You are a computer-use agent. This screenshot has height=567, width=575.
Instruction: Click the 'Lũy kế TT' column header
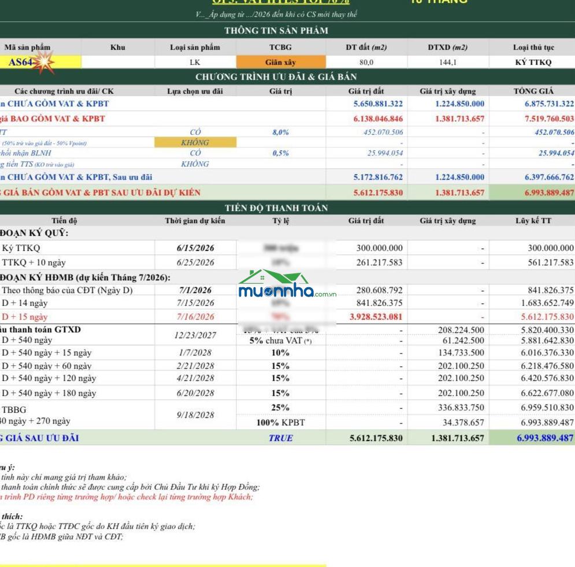[533, 220]
